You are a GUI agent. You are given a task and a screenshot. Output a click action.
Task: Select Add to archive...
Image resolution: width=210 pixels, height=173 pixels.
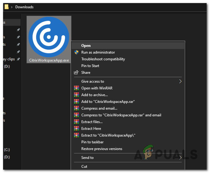(x=128, y=95)
